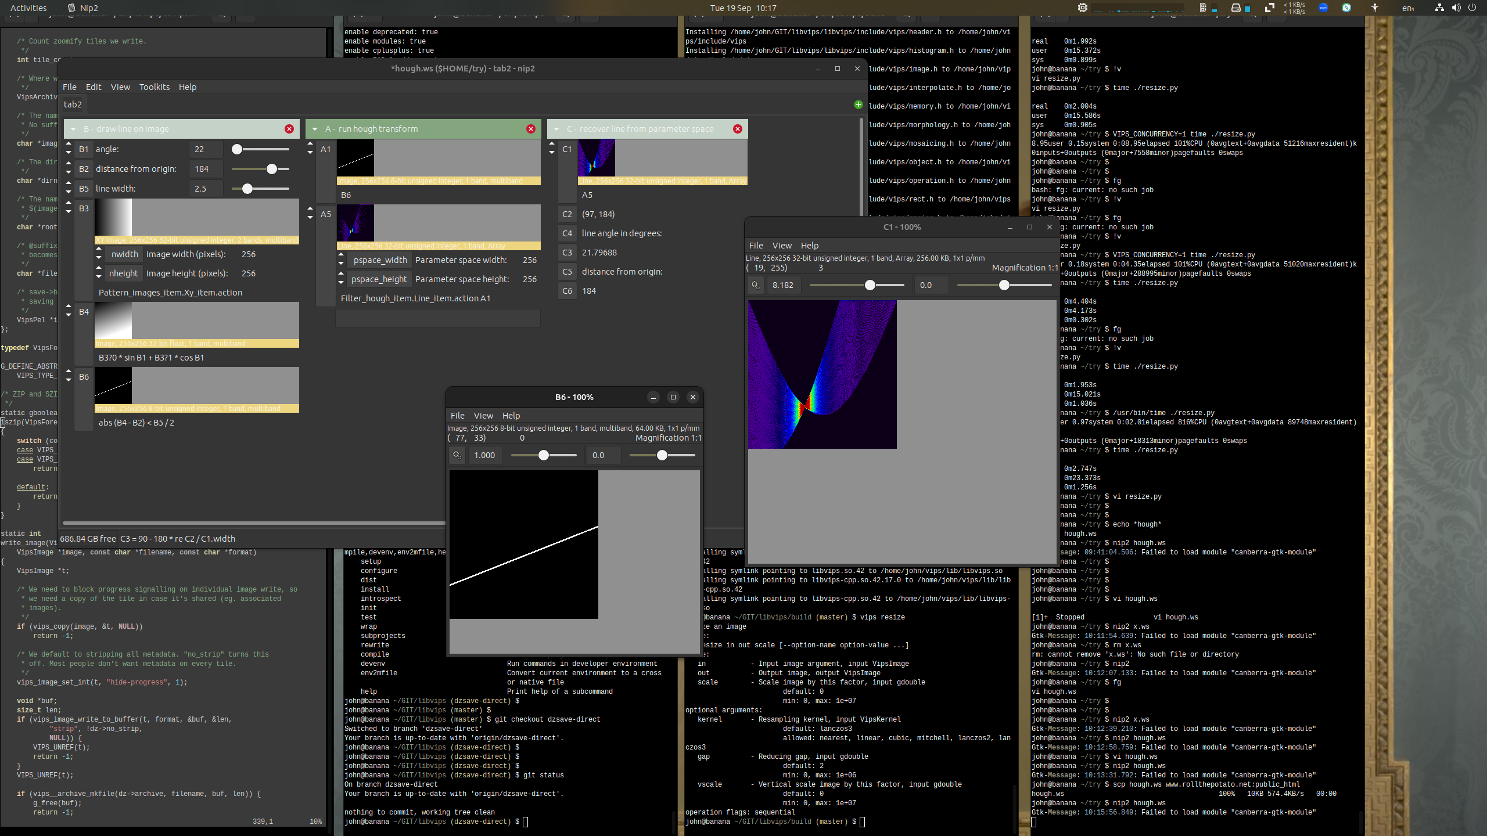Viewport: 1487px width, 836px height.
Task: Collapse column C title triangle
Action: point(556,129)
